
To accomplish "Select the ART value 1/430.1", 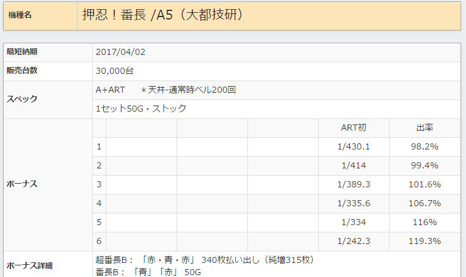I will tap(354, 146).
